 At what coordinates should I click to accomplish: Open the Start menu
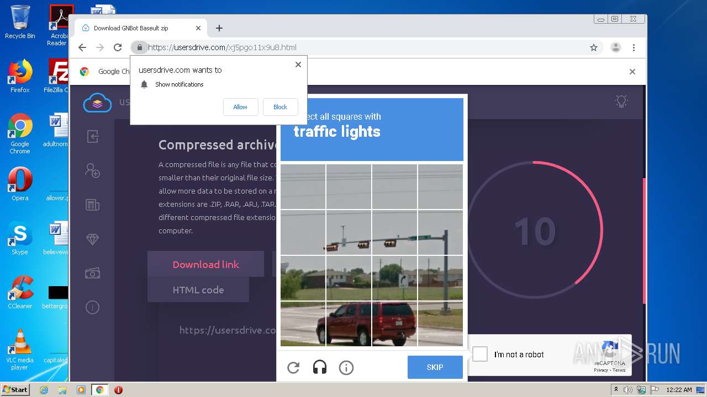pos(15,389)
